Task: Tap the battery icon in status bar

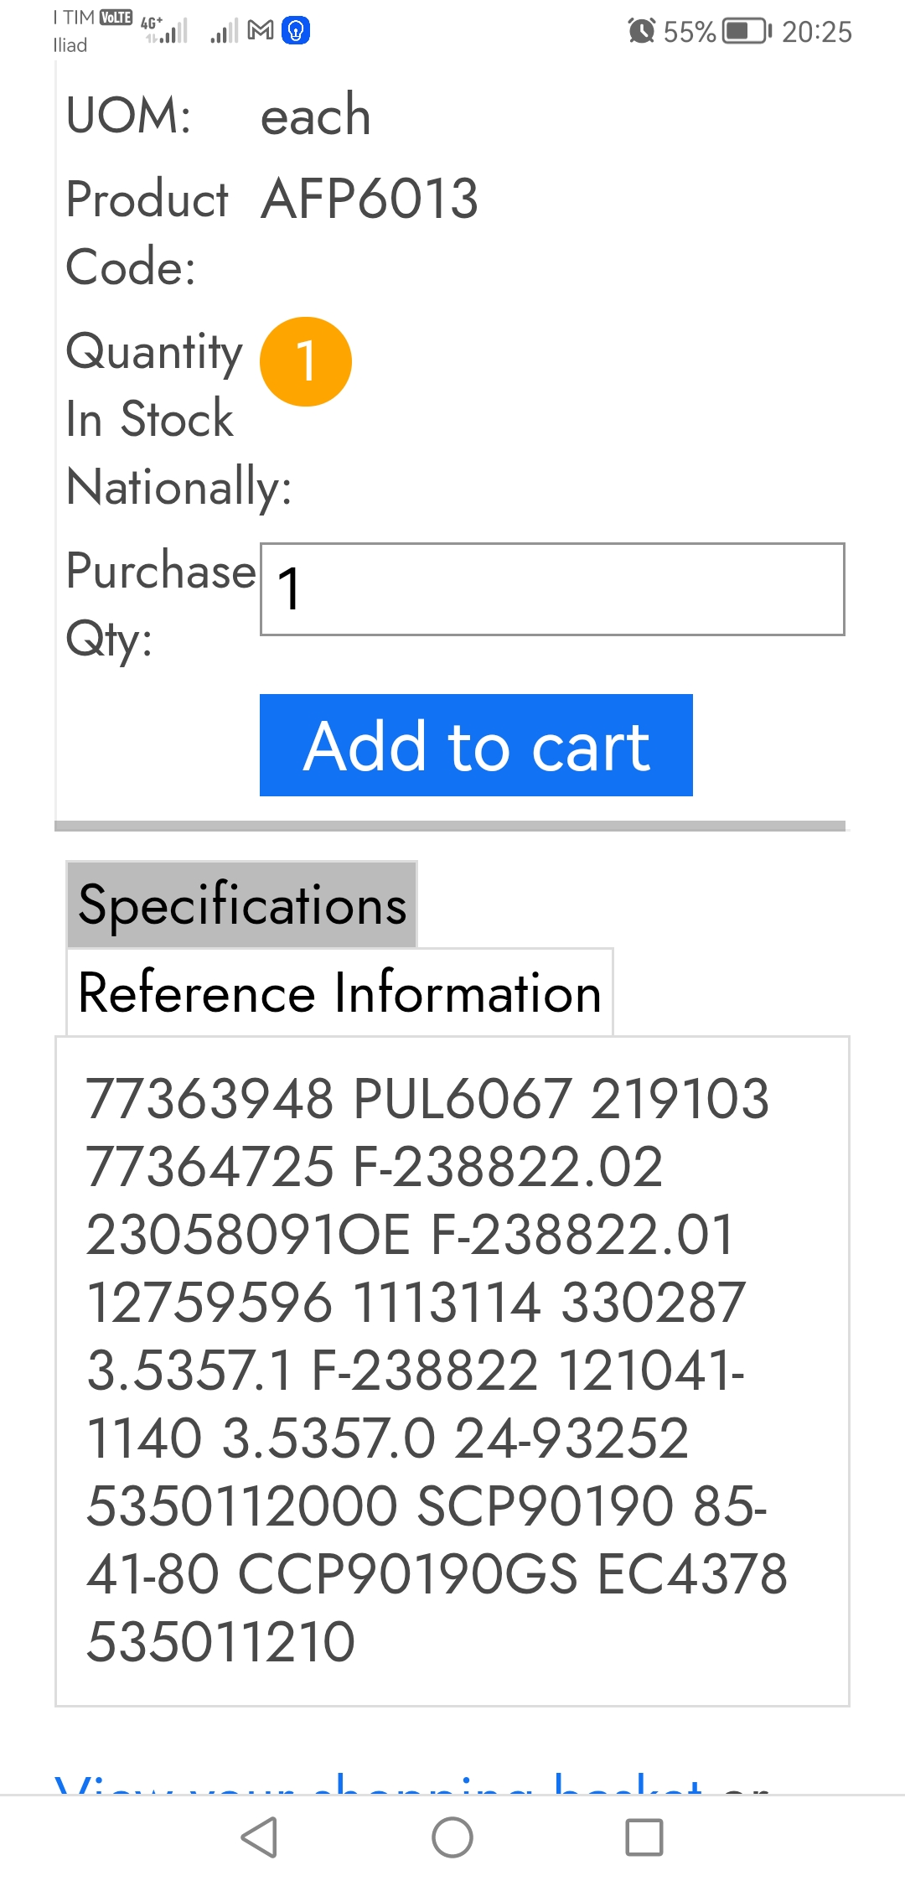Action: (x=747, y=31)
